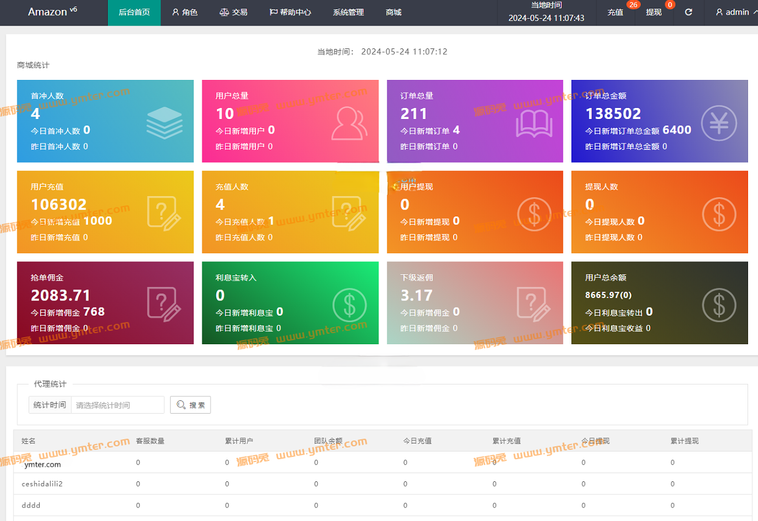Click the 首冲人数 statistics card title

pos(47,96)
